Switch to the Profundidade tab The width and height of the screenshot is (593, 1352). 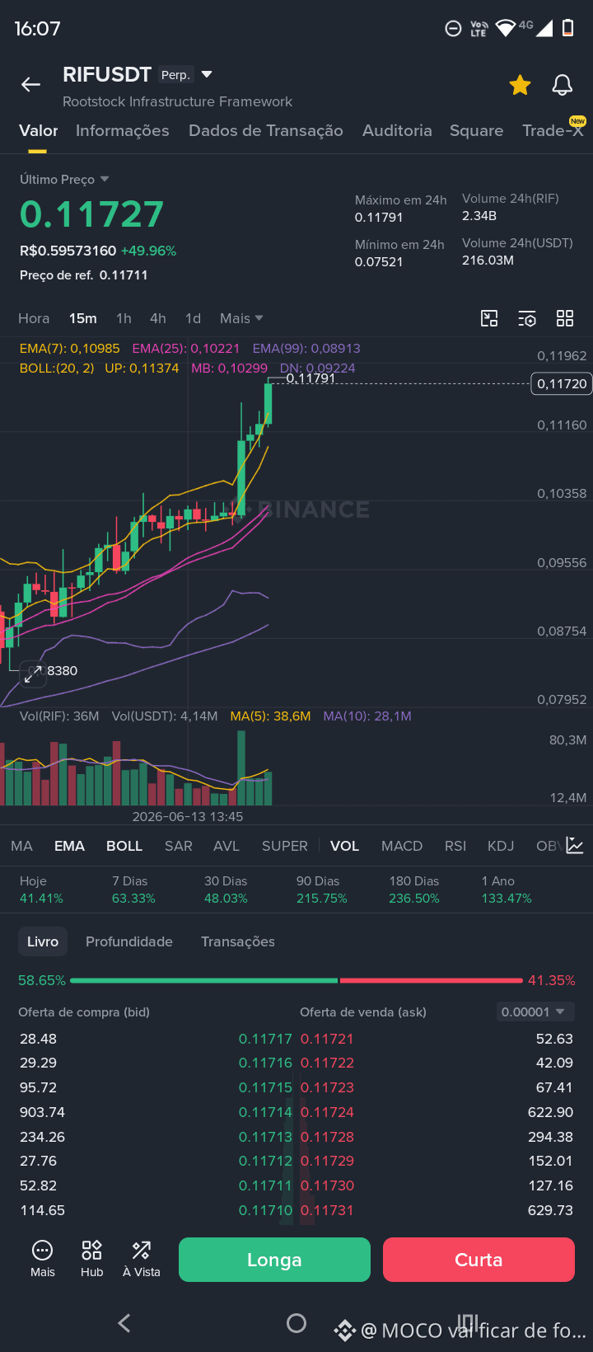(x=129, y=941)
